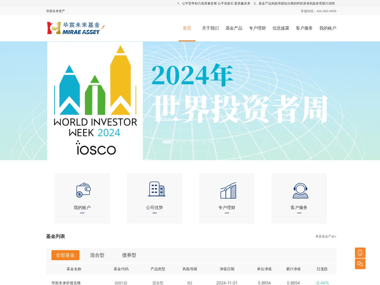
Task: Click the 累计净值 column header
Action: pos(293,269)
